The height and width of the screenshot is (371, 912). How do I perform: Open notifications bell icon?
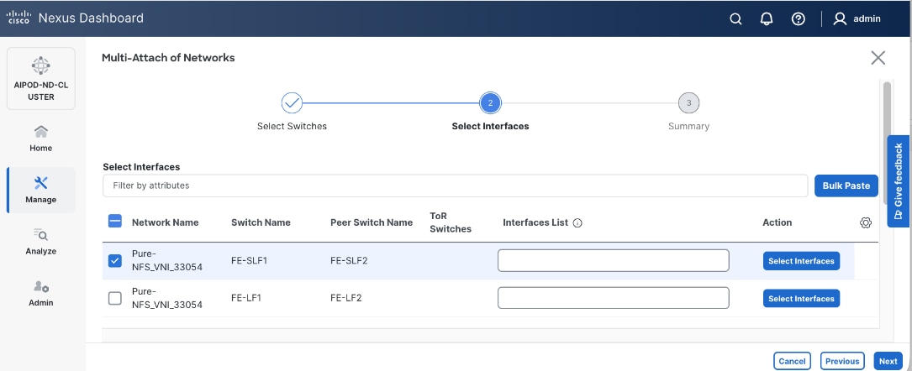click(x=767, y=18)
